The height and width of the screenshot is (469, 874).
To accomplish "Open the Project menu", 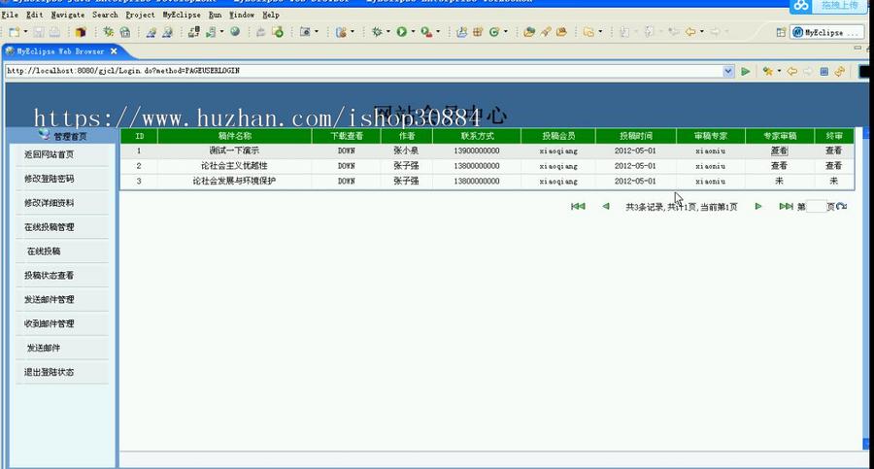I will (140, 16).
